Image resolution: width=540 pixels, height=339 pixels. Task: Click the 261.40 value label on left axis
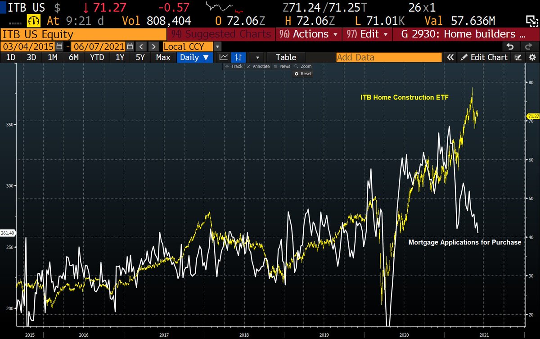(8, 233)
